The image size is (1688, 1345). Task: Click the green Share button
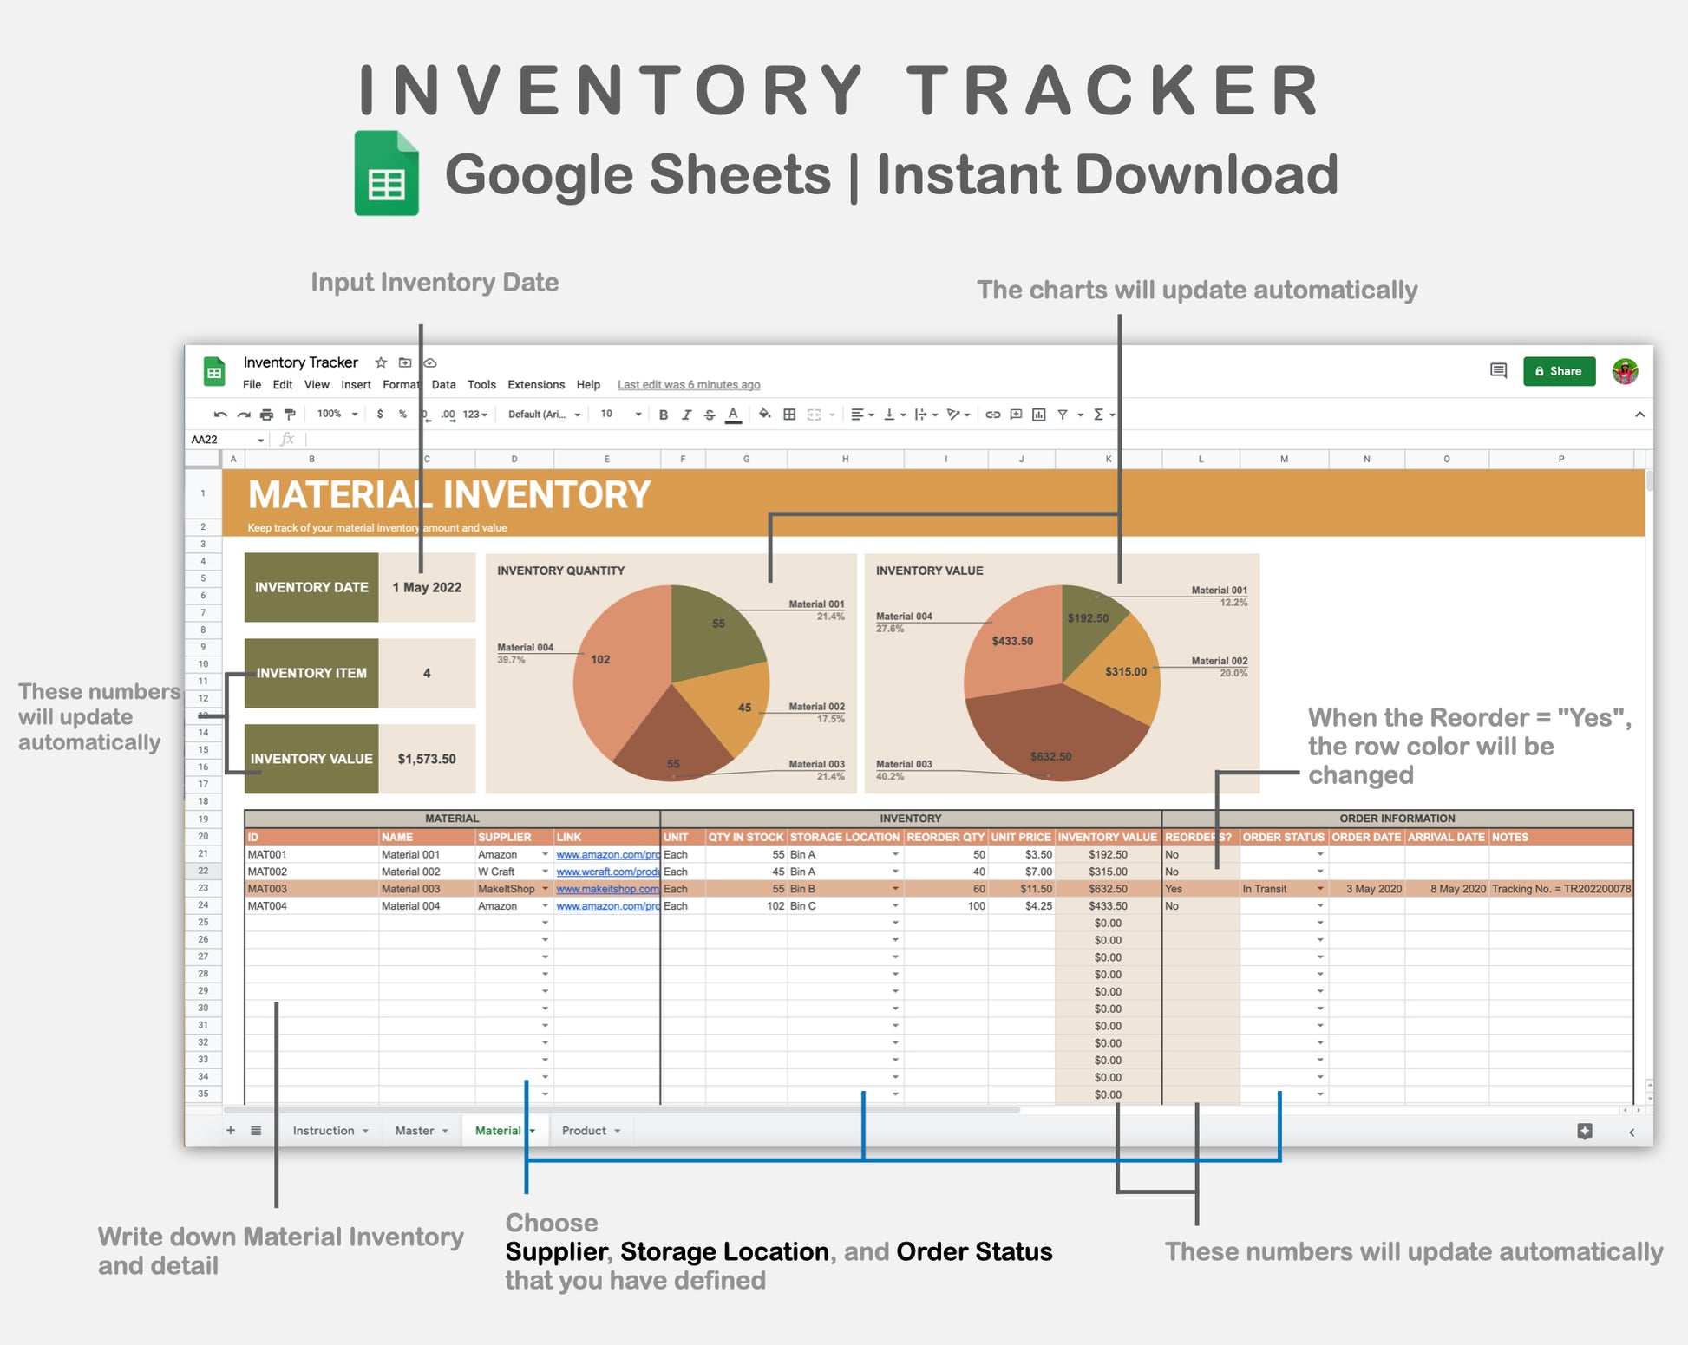click(1559, 371)
